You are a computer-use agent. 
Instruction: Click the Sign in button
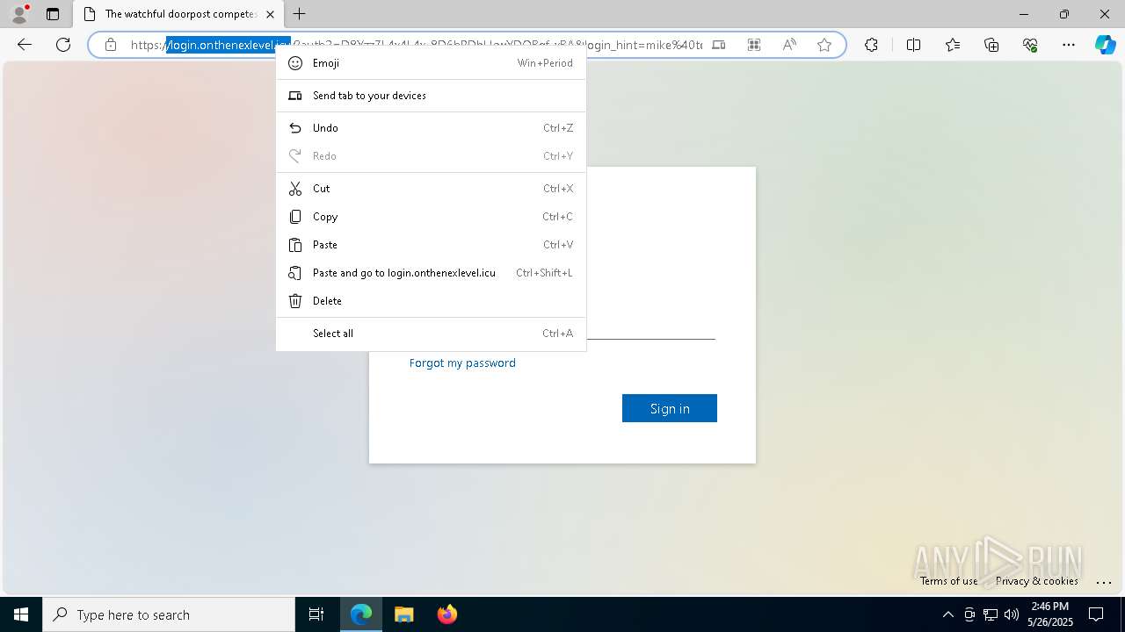click(x=670, y=408)
